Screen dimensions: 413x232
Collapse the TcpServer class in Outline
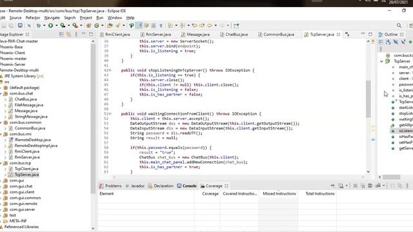coord(381,61)
